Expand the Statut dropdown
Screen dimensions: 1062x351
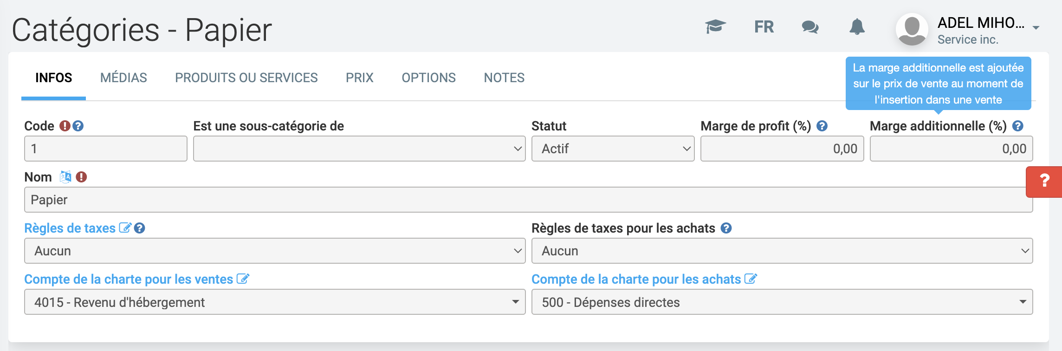[613, 149]
